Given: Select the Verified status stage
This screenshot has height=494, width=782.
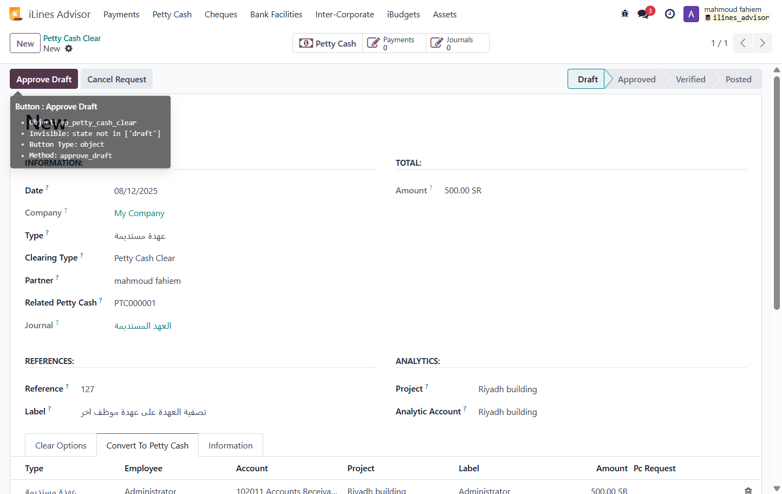Looking at the screenshot, I should click(x=690, y=79).
